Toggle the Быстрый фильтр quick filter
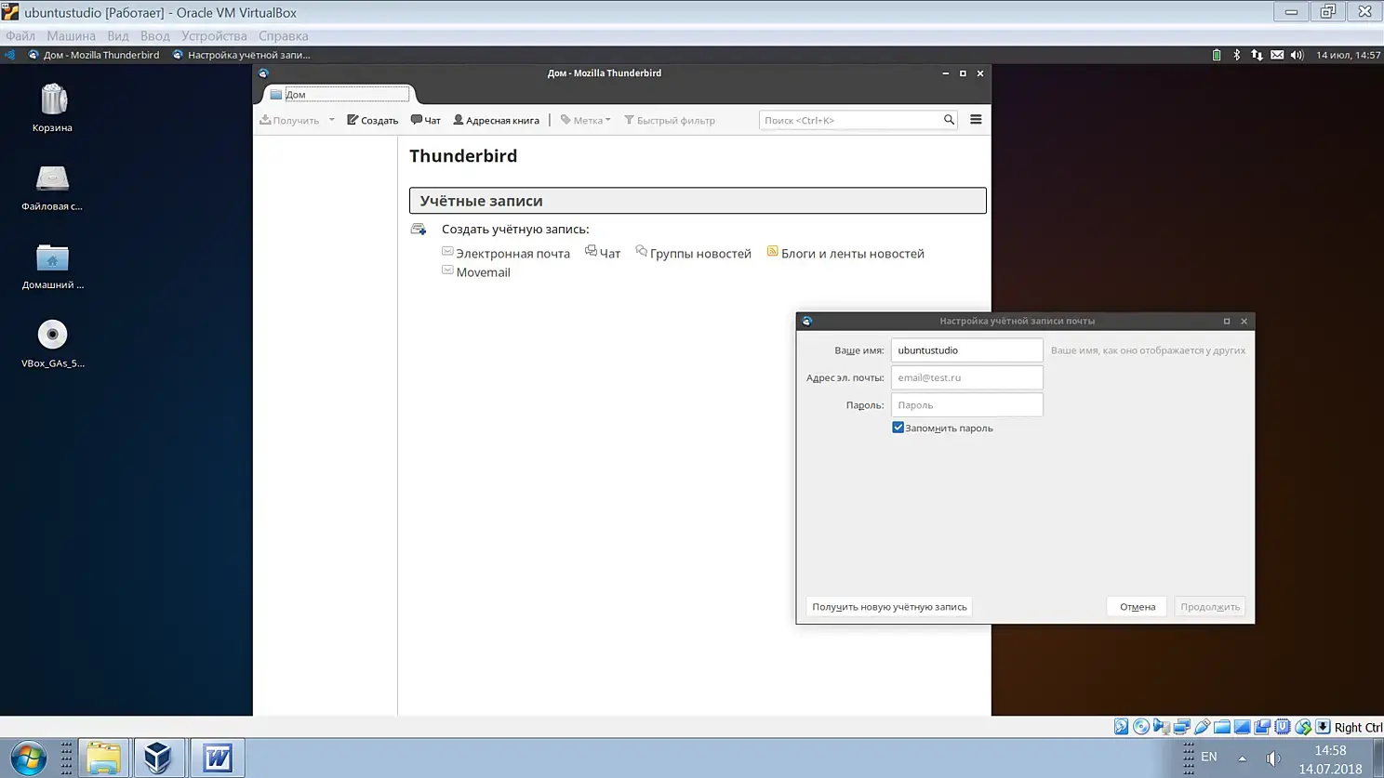Screen dimensions: 1384x778 pyautogui.click(x=670, y=120)
